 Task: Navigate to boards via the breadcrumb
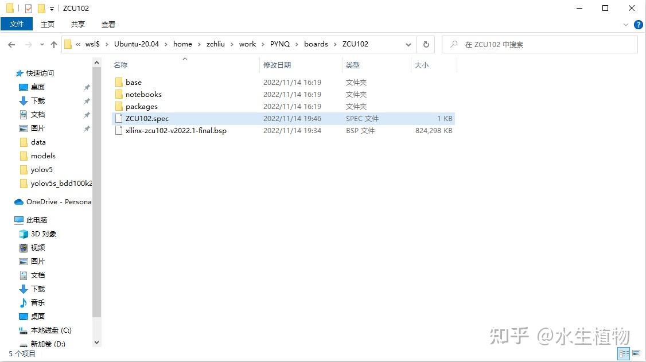click(316, 44)
